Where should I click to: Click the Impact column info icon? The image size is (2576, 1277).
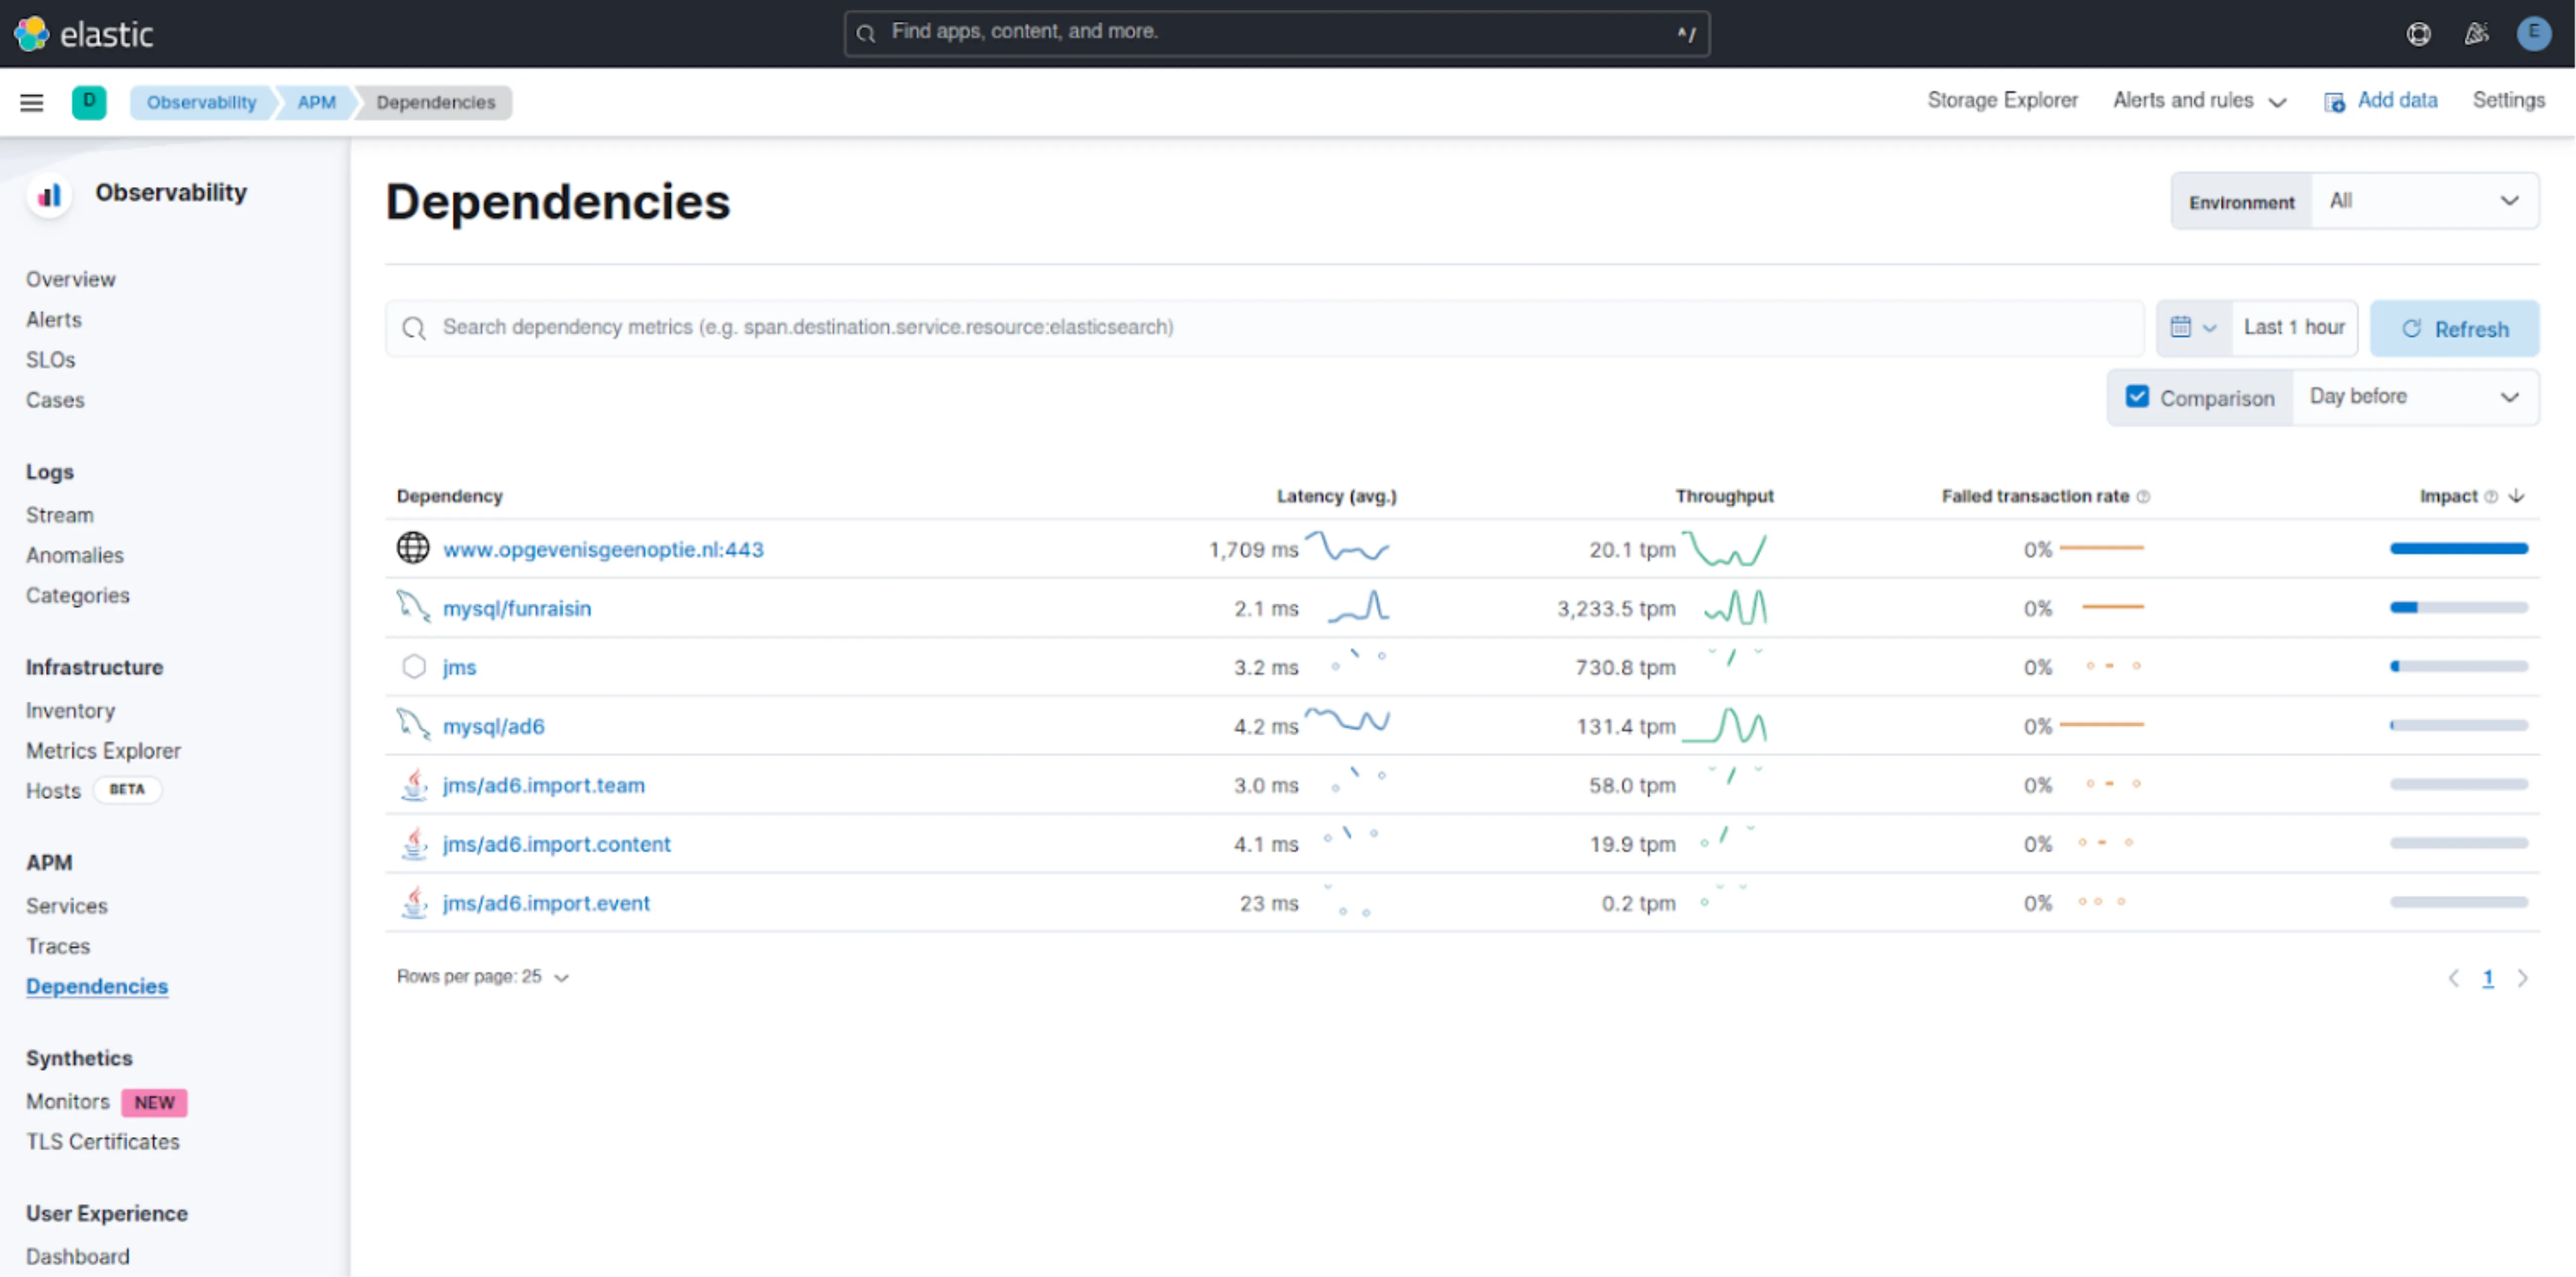coord(2491,497)
